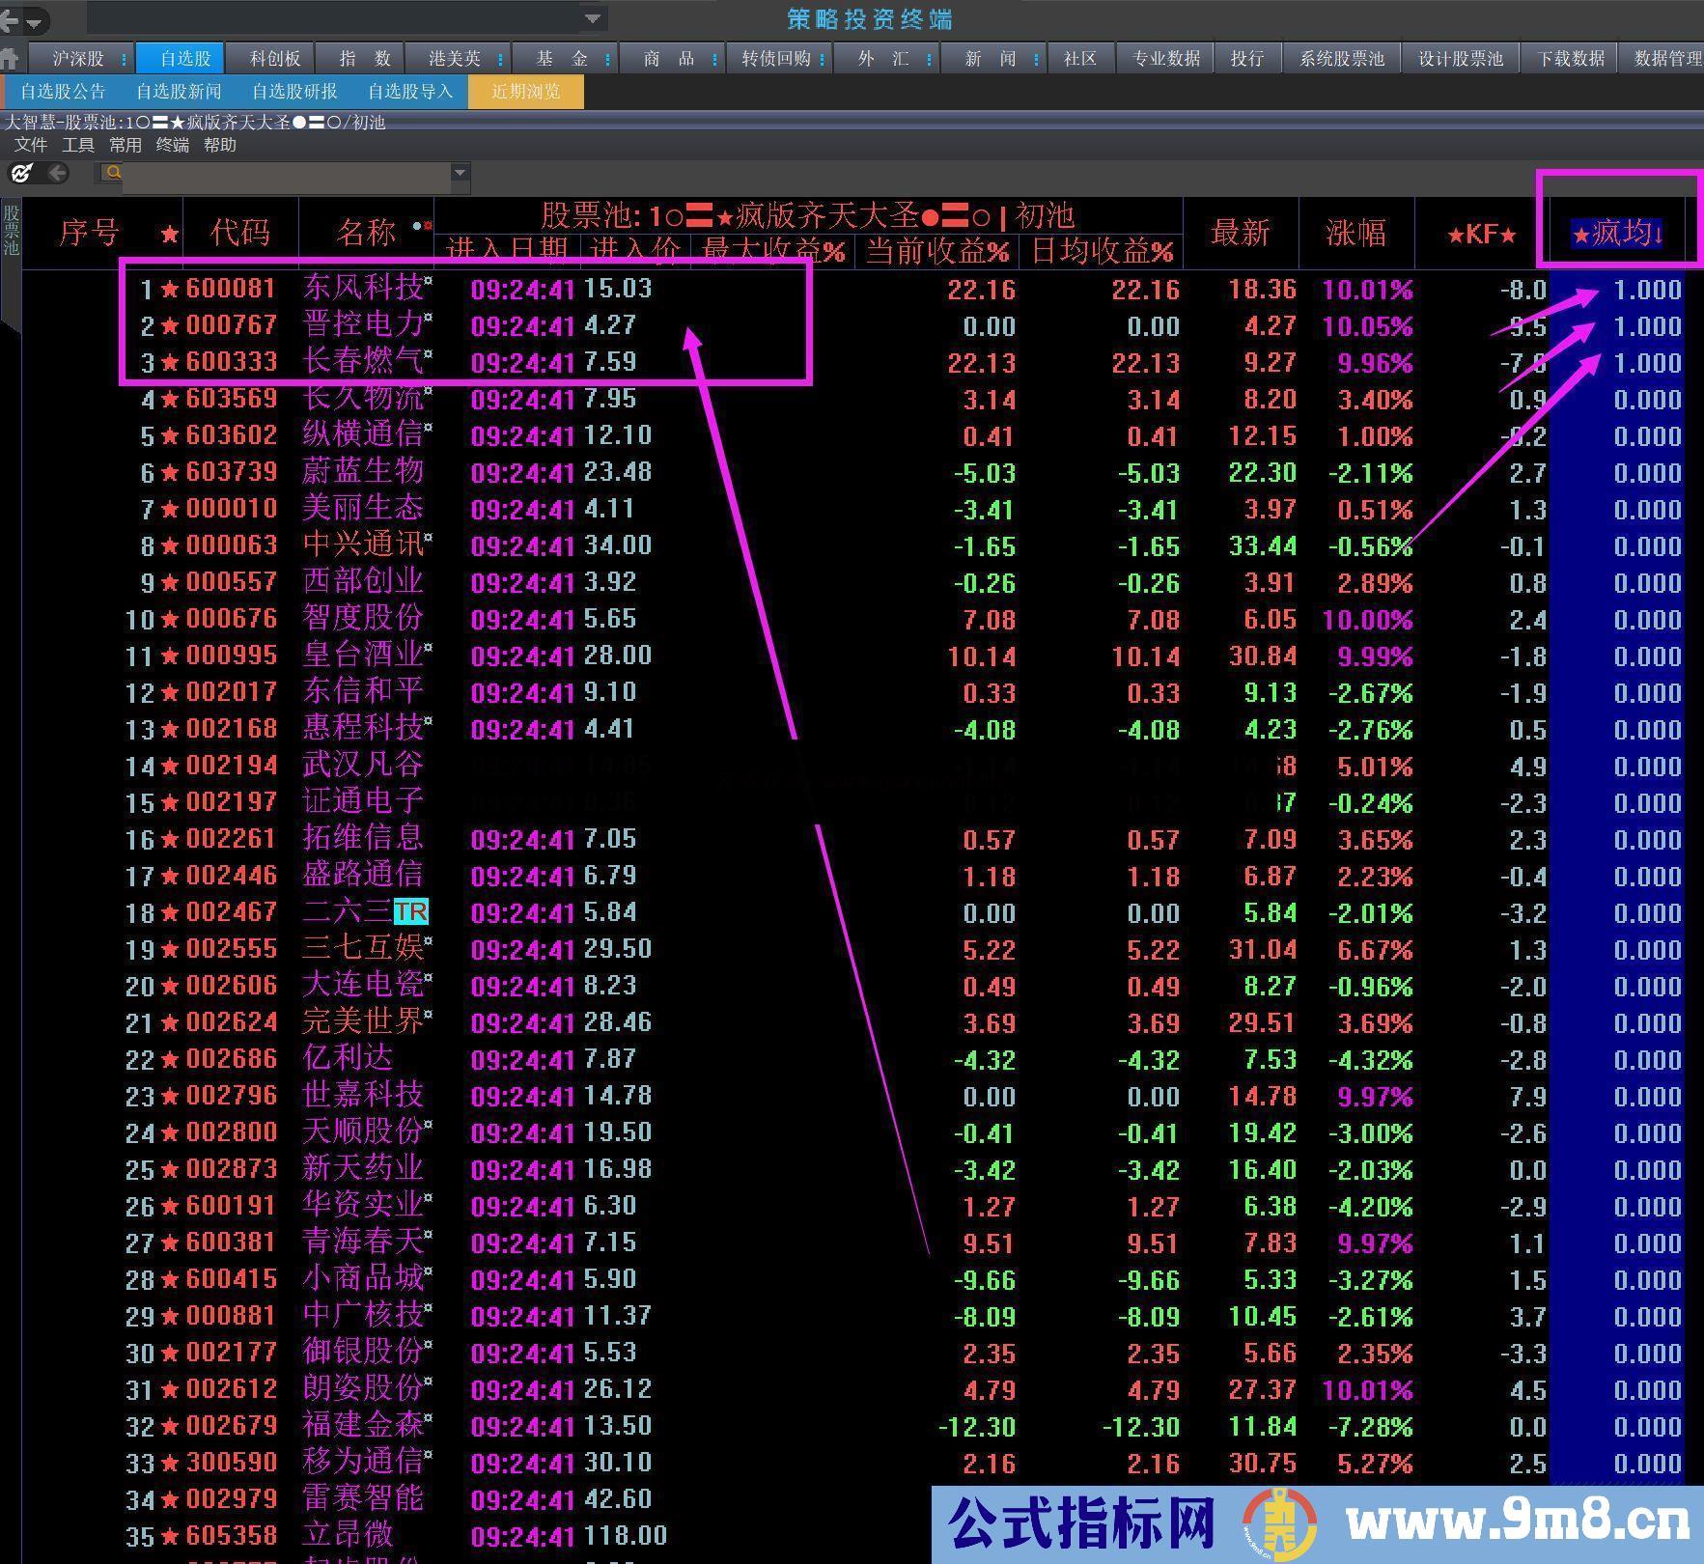The height and width of the screenshot is (1564, 1704).
Task: Click the 近期浏览 button
Action: (525, 92)
